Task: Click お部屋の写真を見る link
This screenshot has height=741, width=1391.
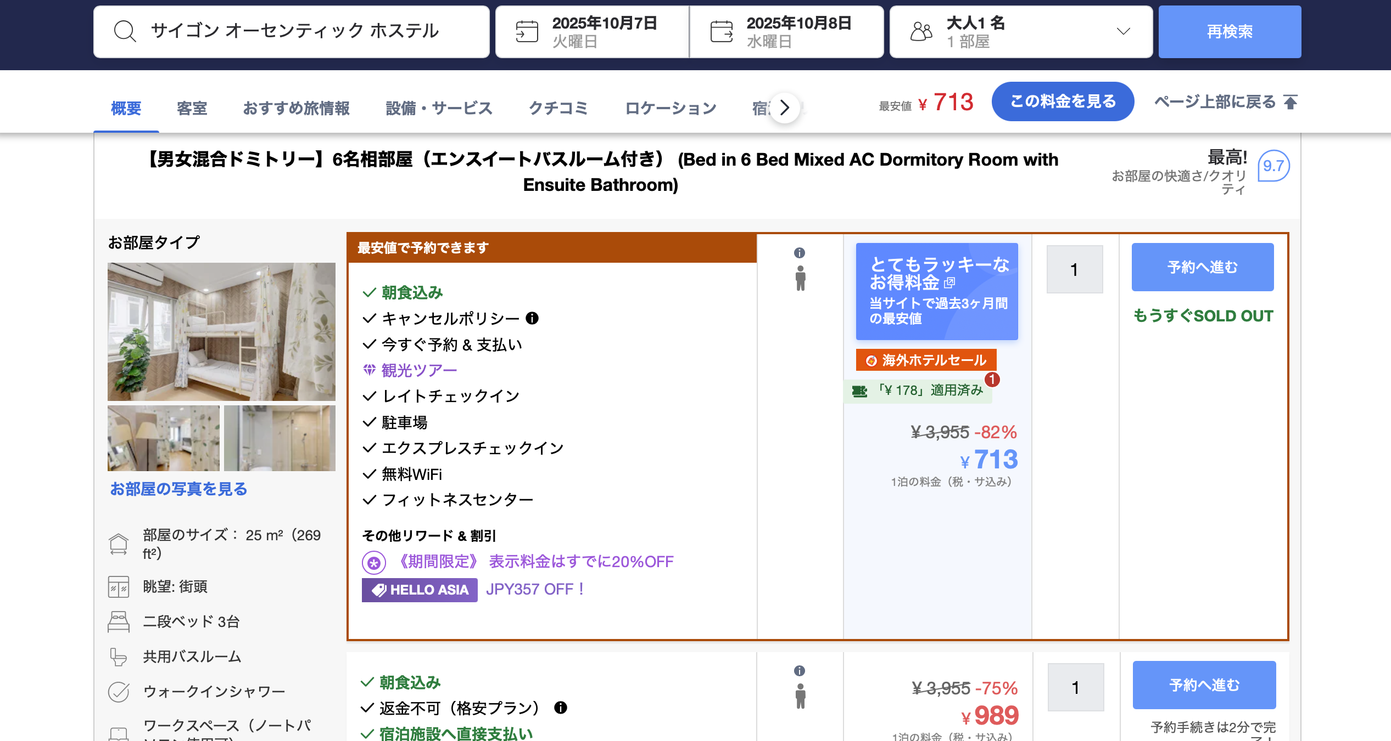Action: click(179, 489)
